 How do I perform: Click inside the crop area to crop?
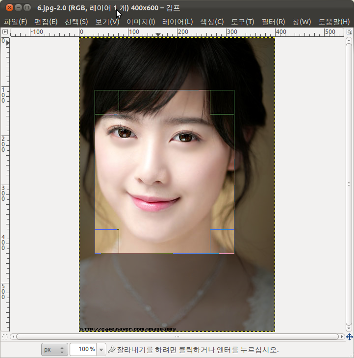[164, 172]
